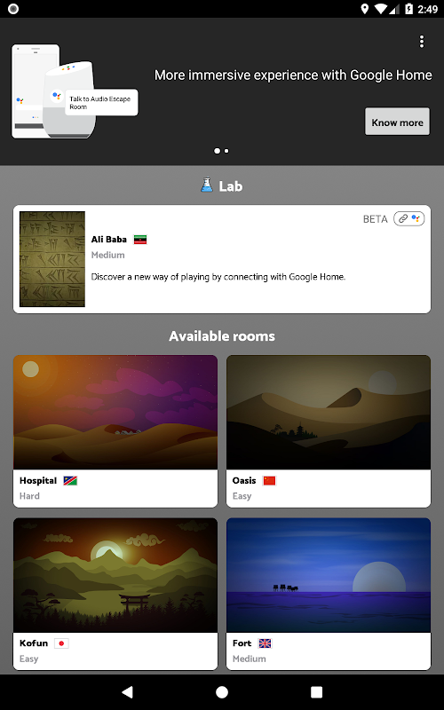This screenshot has width=444, height=710.
Task: Tap the Android home navigation button
Action: [x=221, y=692]
